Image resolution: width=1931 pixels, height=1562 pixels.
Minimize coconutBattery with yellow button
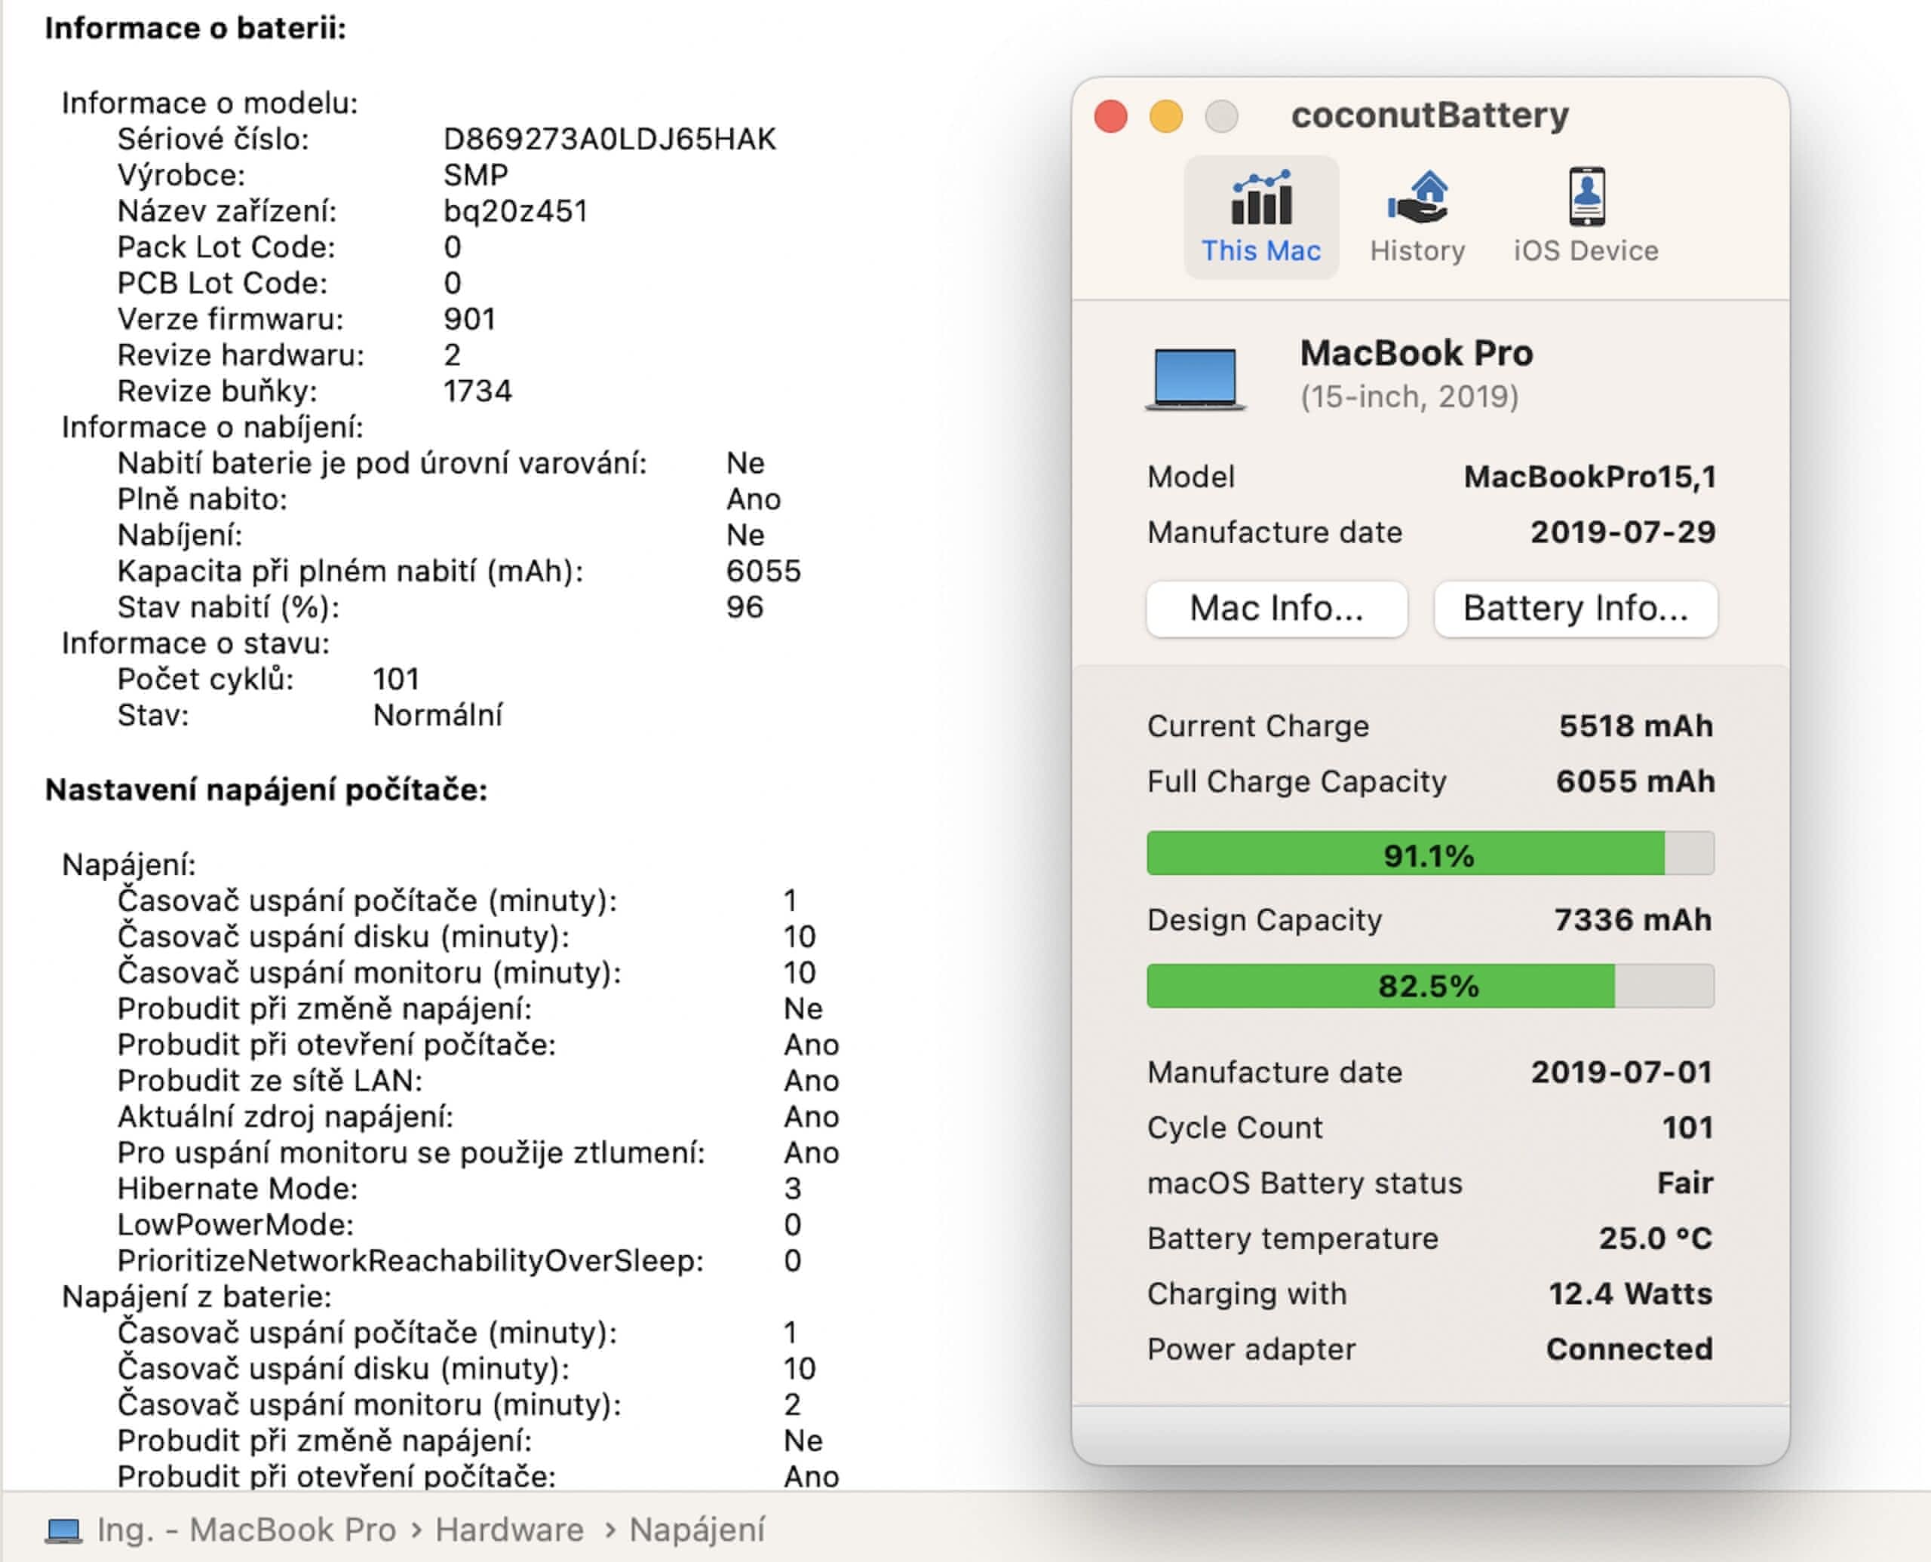coord(1166,116)
